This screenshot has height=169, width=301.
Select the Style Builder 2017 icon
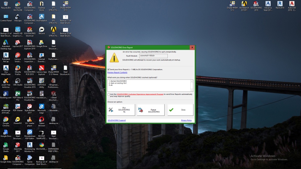[29, 109]
